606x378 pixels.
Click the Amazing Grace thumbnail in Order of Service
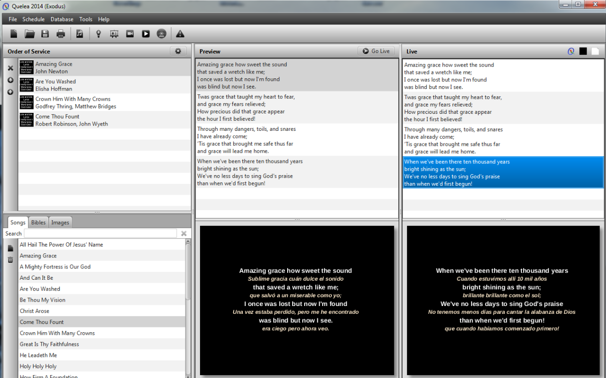point(26,68)
